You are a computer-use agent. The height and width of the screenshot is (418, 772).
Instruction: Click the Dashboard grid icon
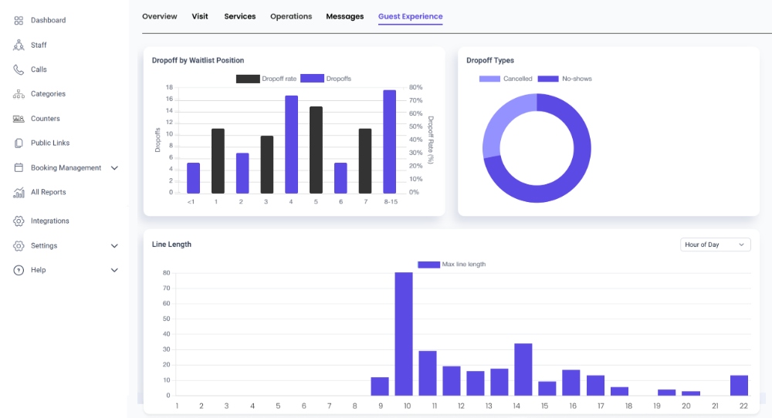click(x=19, y=20)
